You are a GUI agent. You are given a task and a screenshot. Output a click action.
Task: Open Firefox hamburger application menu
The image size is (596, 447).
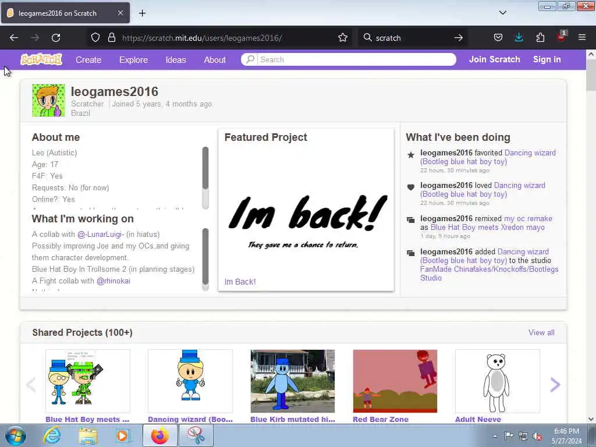click(582, 38)
